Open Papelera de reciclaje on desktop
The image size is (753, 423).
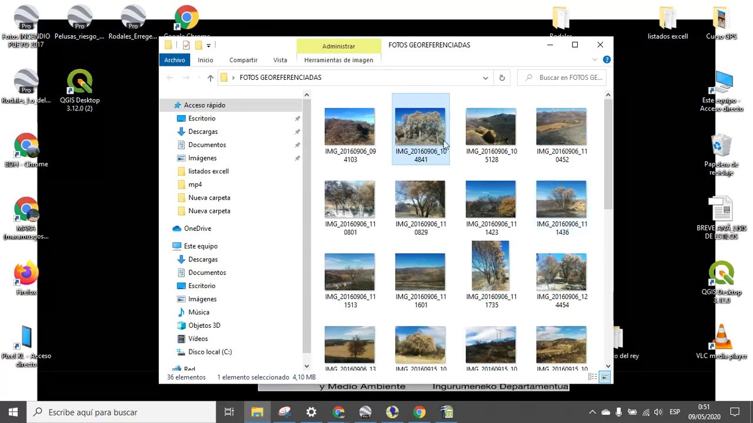[x=722, y=155]
